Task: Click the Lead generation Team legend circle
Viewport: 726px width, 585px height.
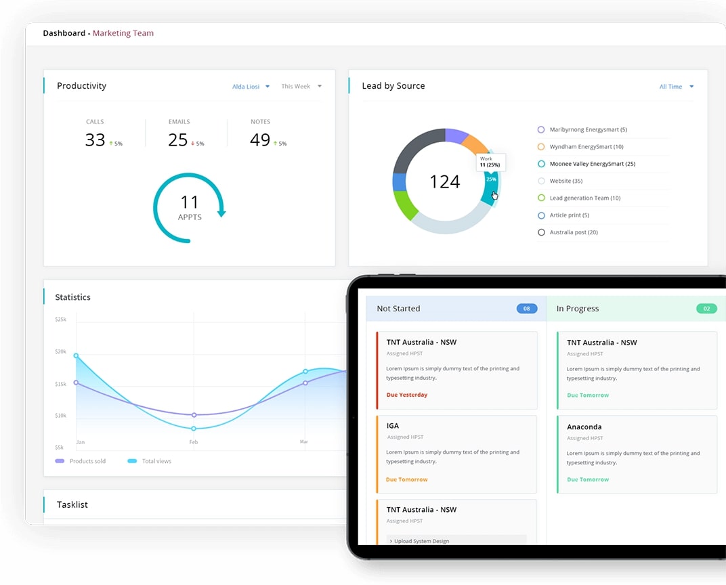Action: click(x=540, y=198)
